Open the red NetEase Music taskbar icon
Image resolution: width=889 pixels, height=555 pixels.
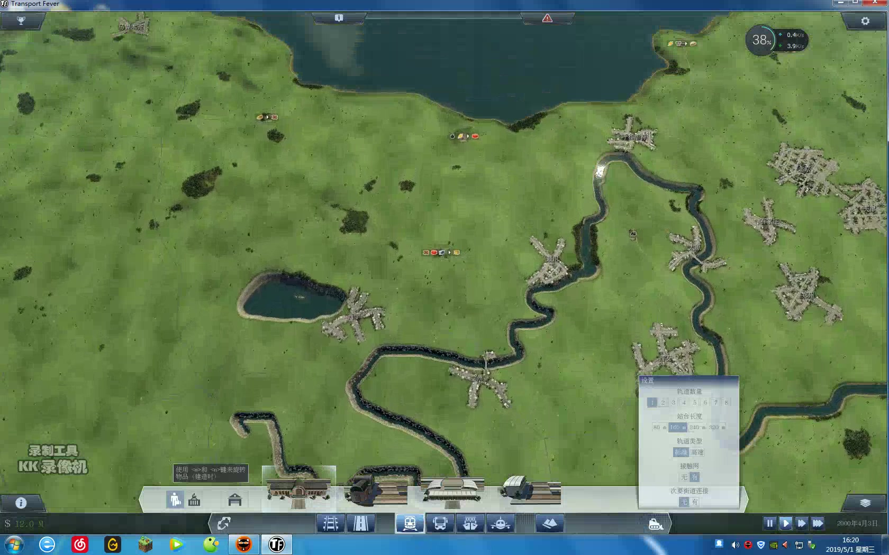[x=80, y=544]
